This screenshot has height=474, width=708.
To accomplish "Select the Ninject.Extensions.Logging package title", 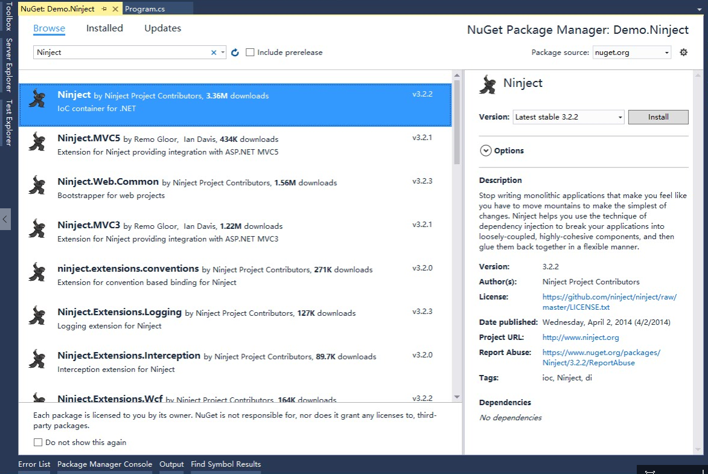I will tap(119, 312).
